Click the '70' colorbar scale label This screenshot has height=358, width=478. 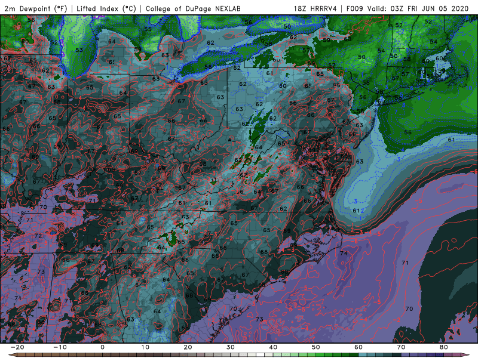(x=401, y=347)
